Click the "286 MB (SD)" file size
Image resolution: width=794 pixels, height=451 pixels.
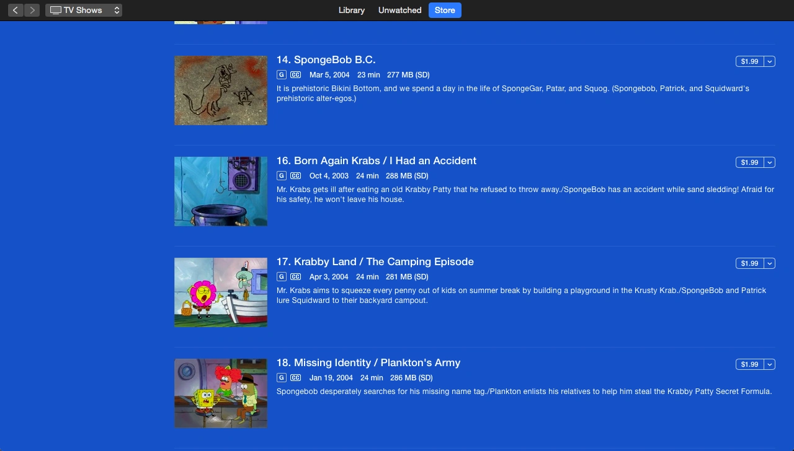point(411,378)
